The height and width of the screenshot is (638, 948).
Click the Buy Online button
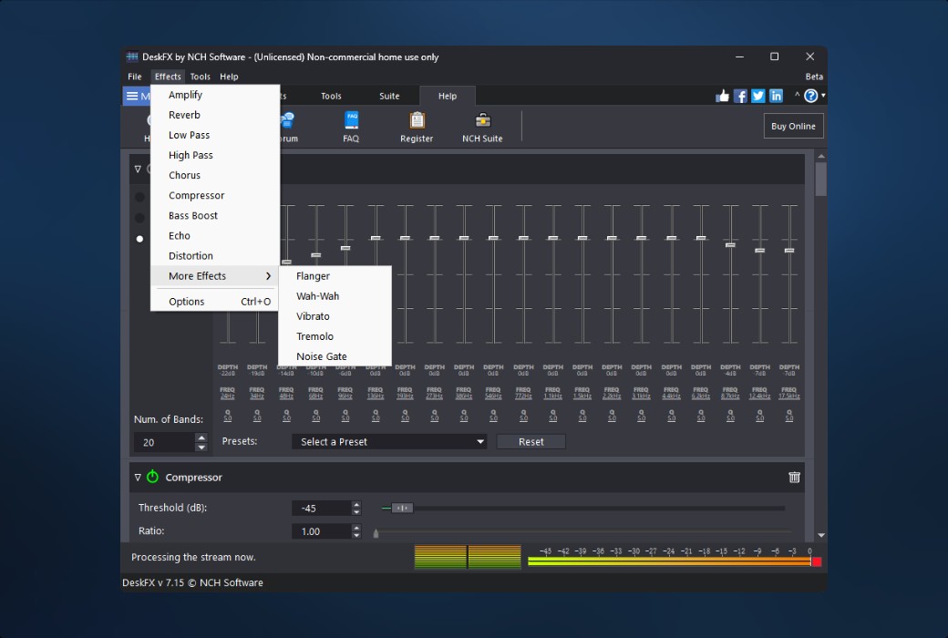(x=793, y=126)
